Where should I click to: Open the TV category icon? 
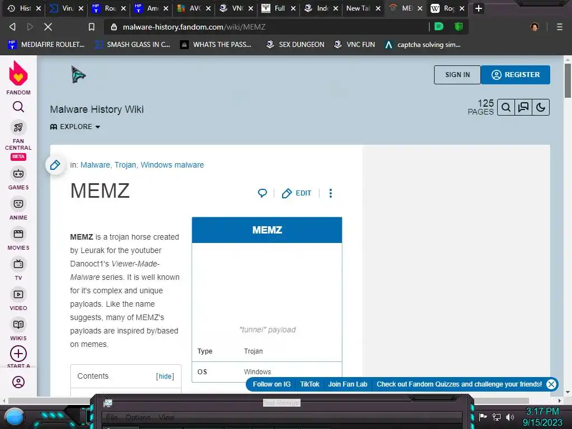pyautogui.click(x=18, y=264)
